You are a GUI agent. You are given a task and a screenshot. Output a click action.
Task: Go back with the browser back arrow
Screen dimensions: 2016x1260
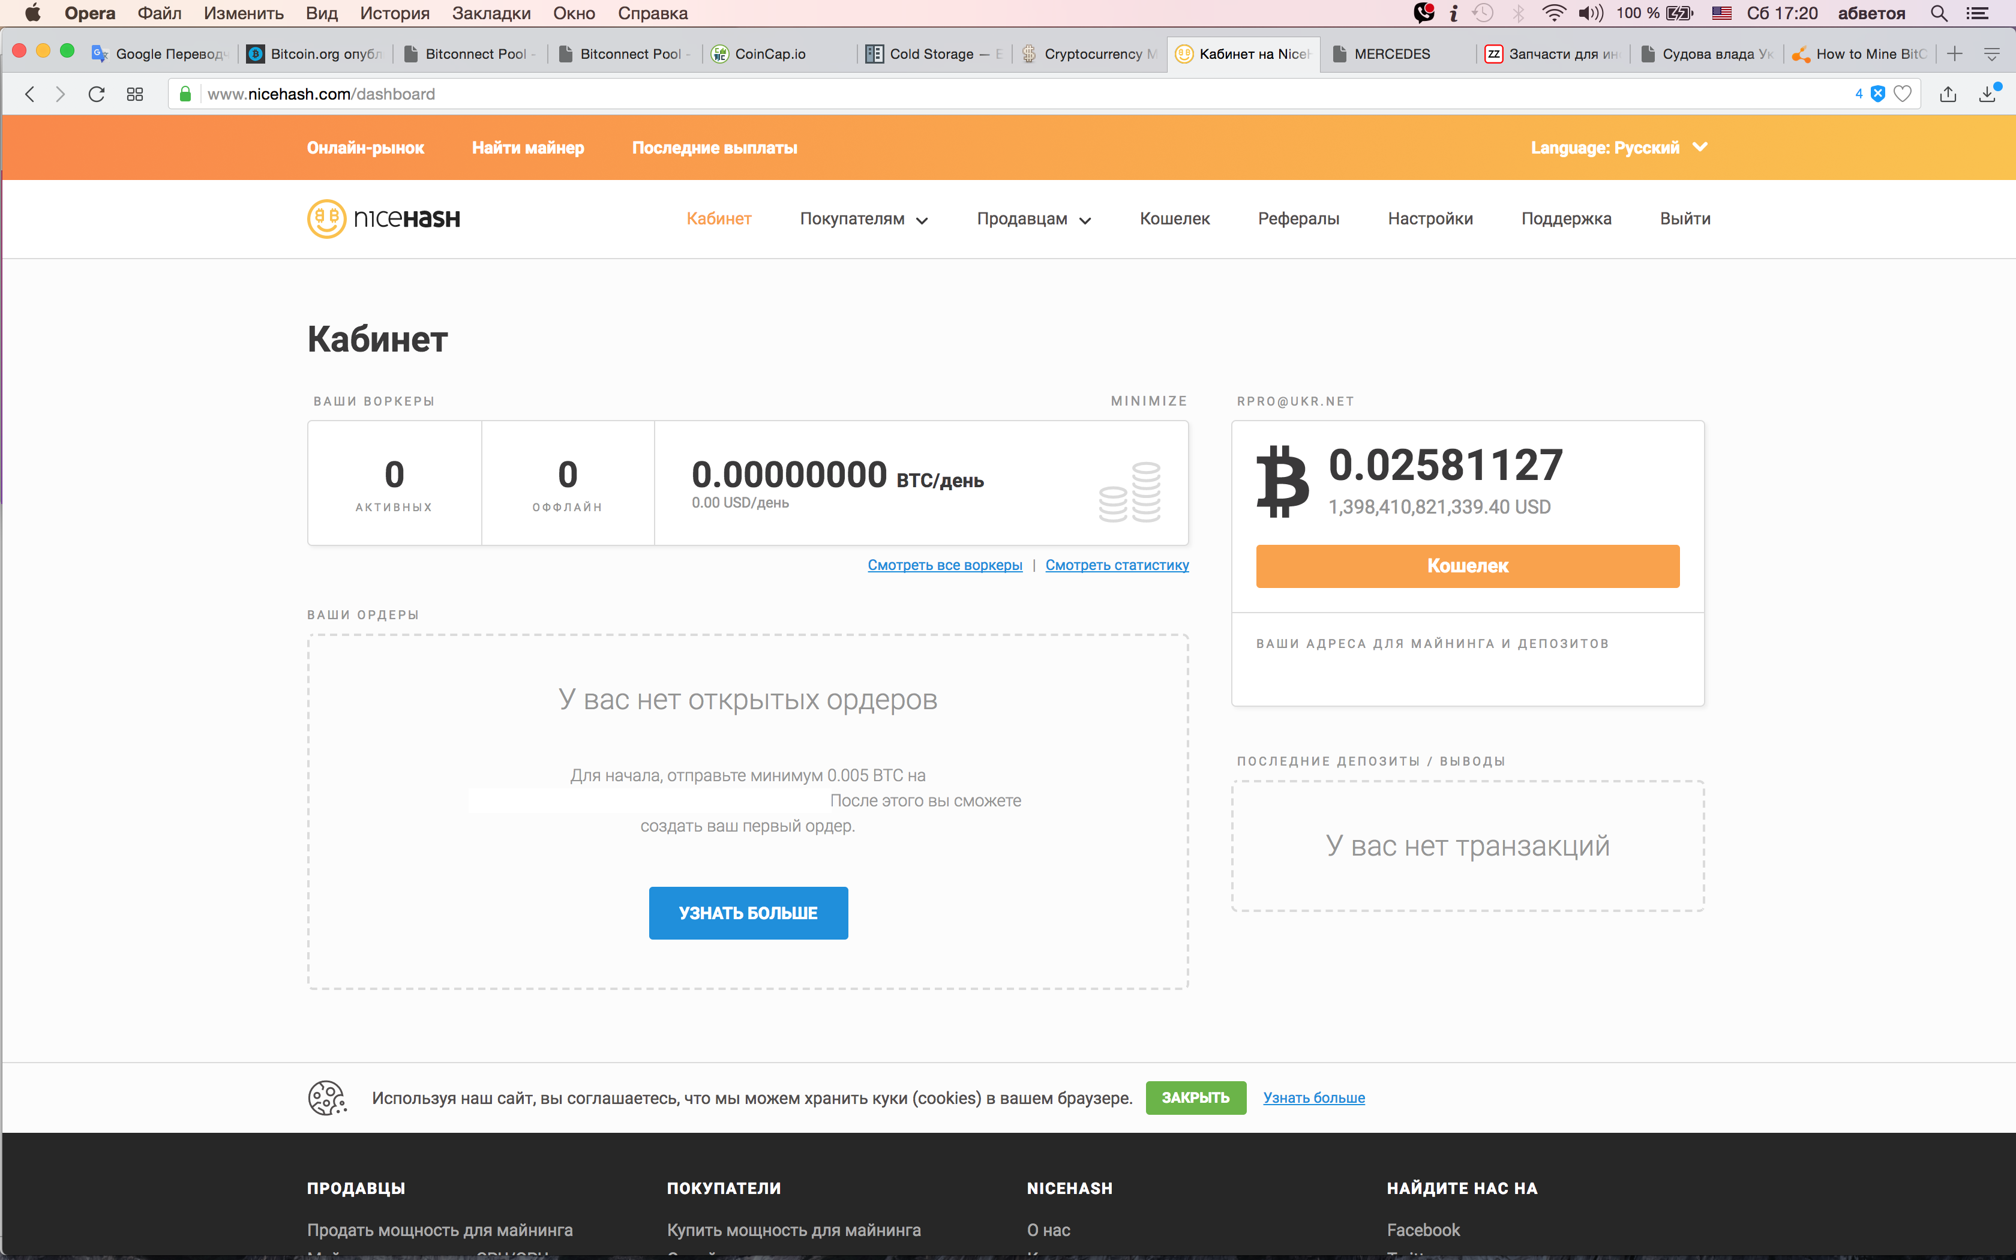(x=30, y=94)
